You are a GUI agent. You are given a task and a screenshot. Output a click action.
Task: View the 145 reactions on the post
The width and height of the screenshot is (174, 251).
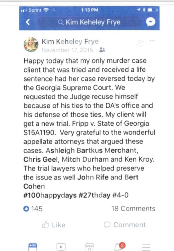click(x=33, y=209)
